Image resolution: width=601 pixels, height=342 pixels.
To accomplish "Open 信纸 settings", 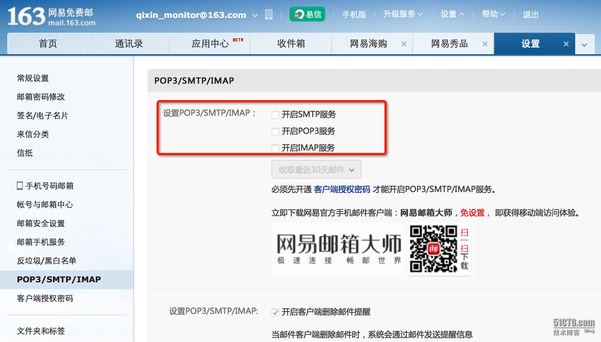I will 25,153.
